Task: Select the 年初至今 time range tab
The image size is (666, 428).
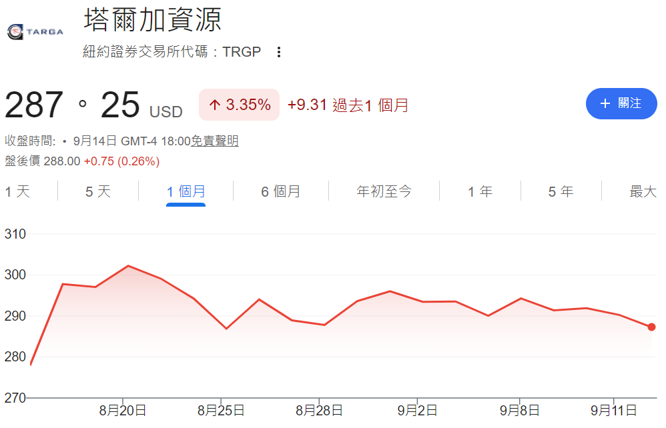Action: point(384,192)
